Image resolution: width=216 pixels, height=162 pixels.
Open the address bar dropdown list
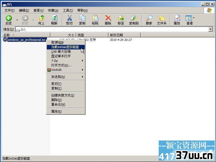click(210, 29)
